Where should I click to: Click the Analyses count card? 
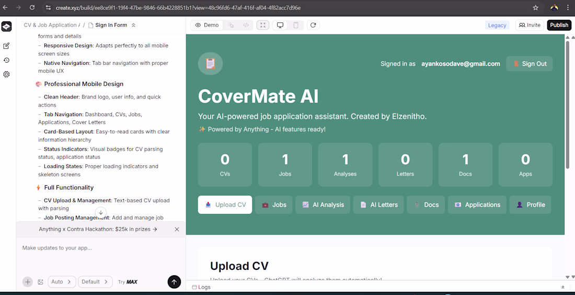(x=345, y=165)
